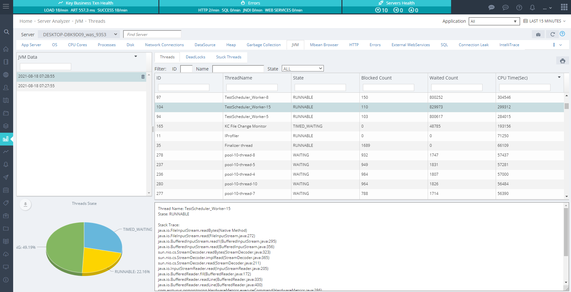Screen dimensions: 571x292
Task: Open the IntelliTrace tab
Action: tap(509, 45)
